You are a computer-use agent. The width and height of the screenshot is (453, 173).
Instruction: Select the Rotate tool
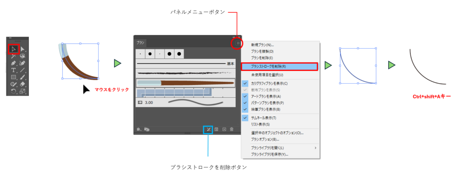click(13, 91)
